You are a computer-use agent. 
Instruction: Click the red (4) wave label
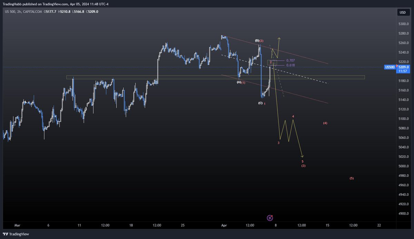tap(325, 123)
